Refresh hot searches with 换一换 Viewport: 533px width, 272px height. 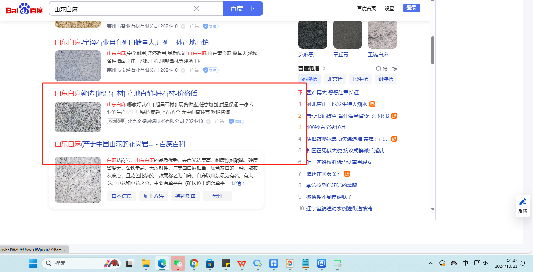(387, 69)
